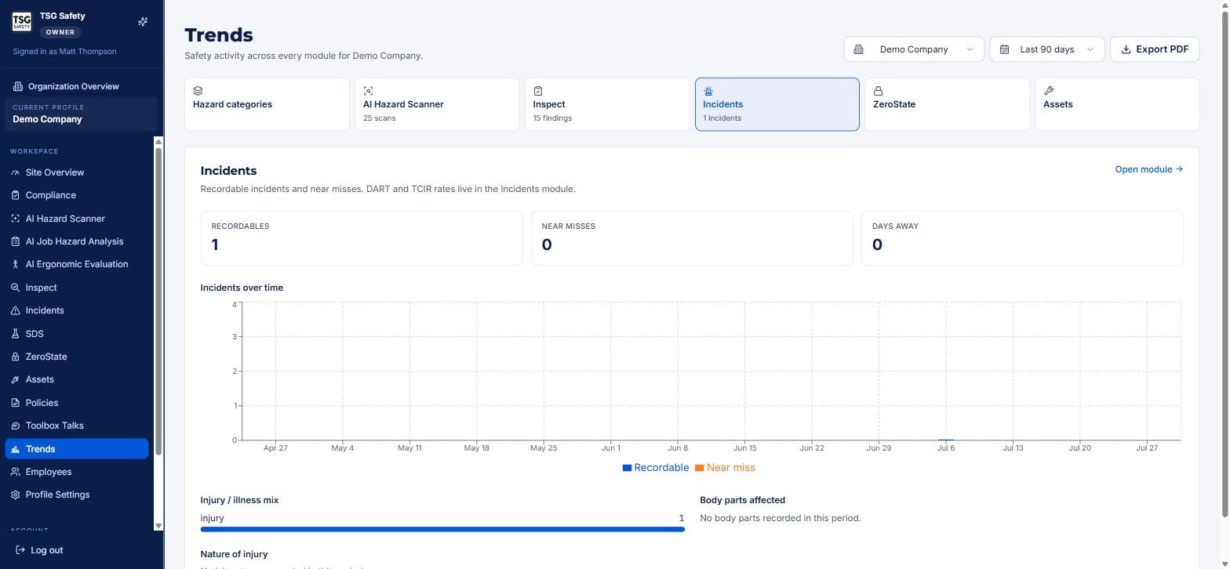1230x569 pixels.
Task: Click the injury mix blue progress bar
Action: click(442, 530)
